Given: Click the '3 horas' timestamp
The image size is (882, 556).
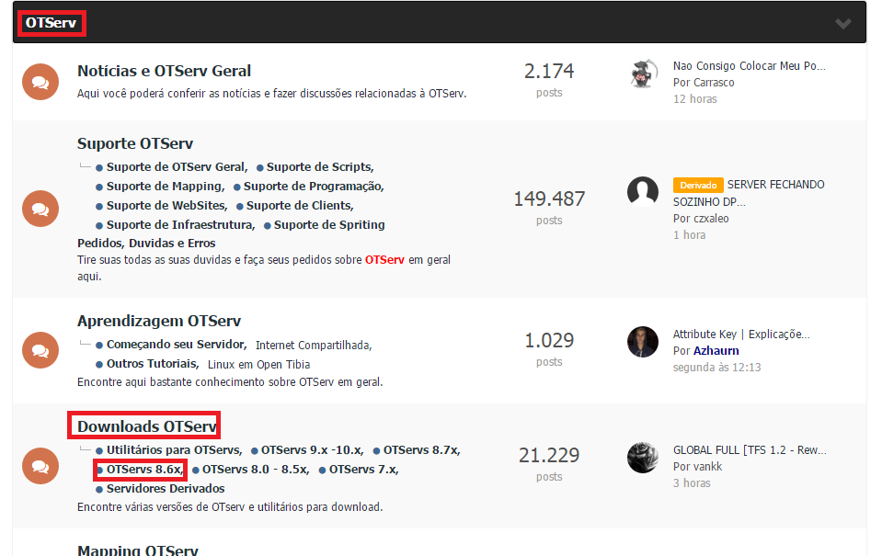Looking at the screenshot, I should [692, 483].
